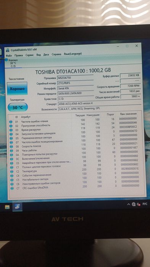Click the Наихудшее column header
Viewport: 150px width, 267px height.
pos(93,115)
